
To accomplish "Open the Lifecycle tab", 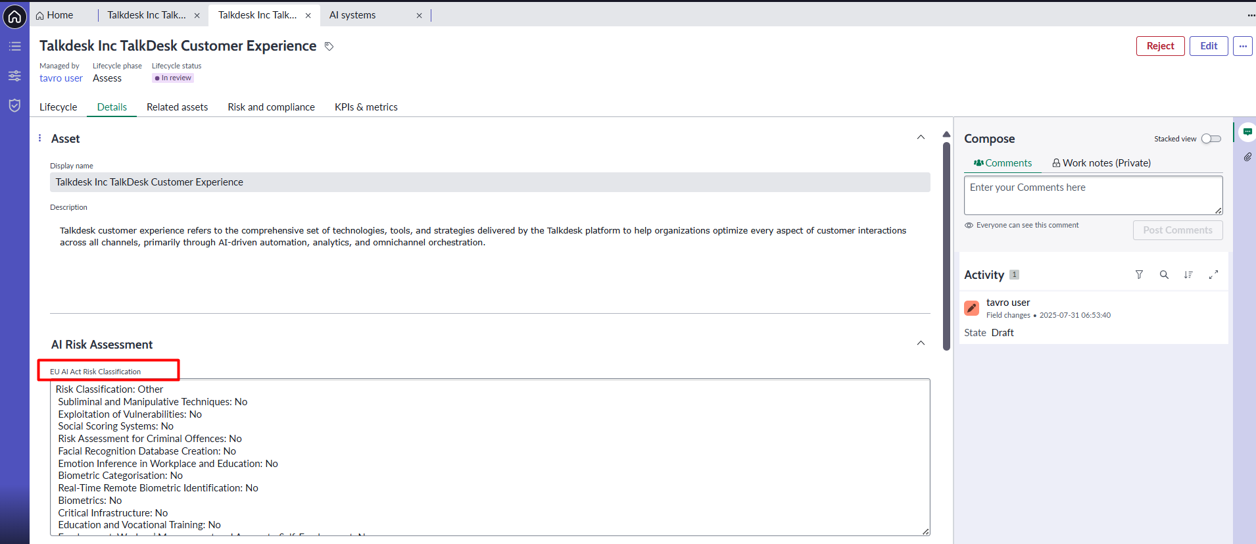I will pyautogui.click(x=59, y=107).
